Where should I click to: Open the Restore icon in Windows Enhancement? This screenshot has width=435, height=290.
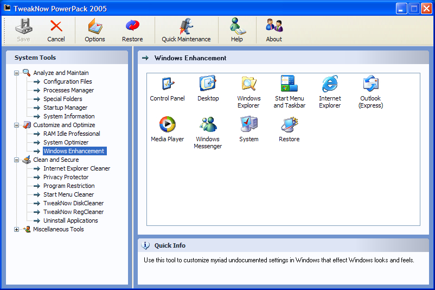[289, 124]
